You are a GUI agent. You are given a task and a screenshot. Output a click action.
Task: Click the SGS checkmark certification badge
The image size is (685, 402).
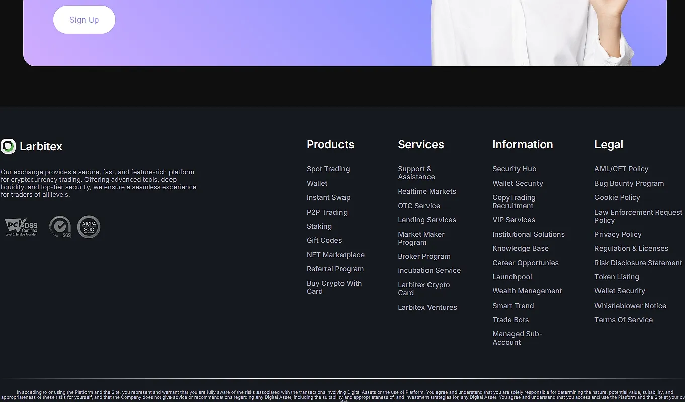pos(60,227)
